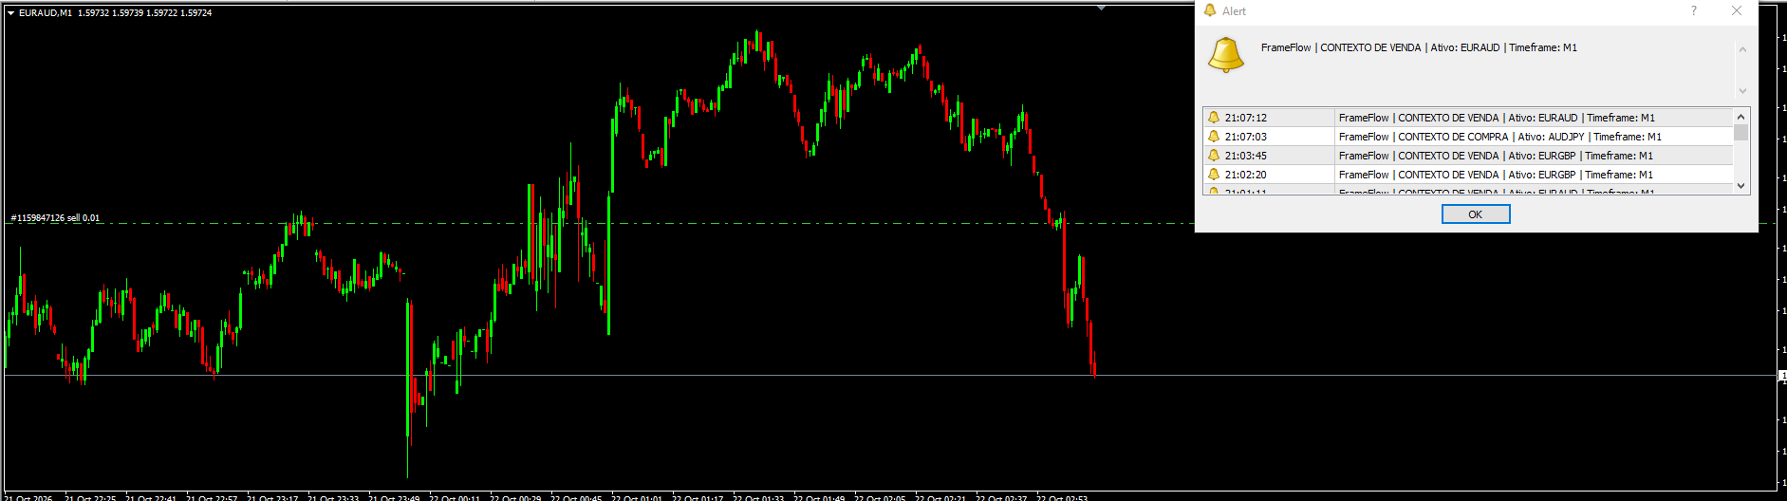Click the alert list scrollbar down arrow
The image size is (1787, 501).
[1740, 186]
